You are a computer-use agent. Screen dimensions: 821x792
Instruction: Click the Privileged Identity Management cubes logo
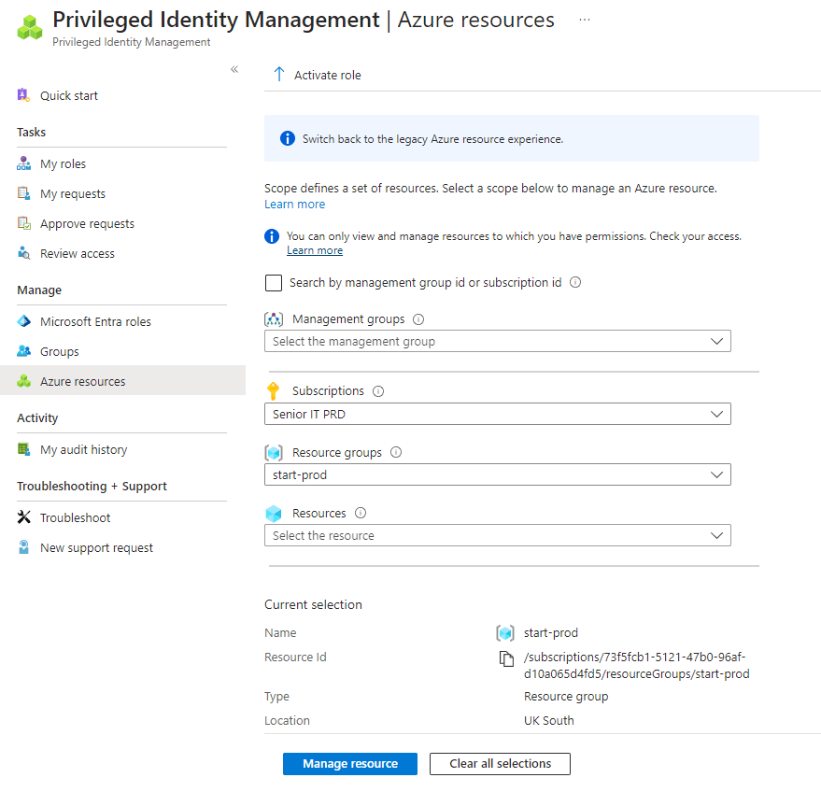(x=30, y=27)
